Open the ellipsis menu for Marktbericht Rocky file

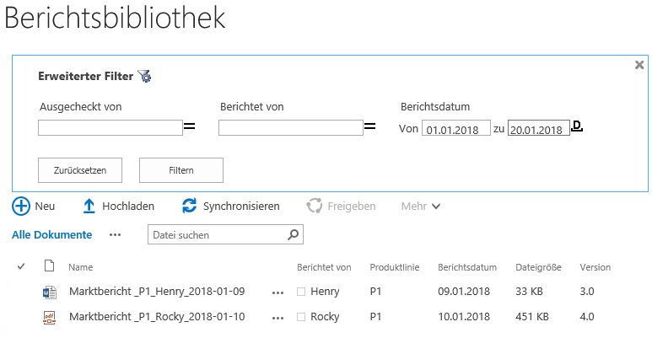click(278, 318)
